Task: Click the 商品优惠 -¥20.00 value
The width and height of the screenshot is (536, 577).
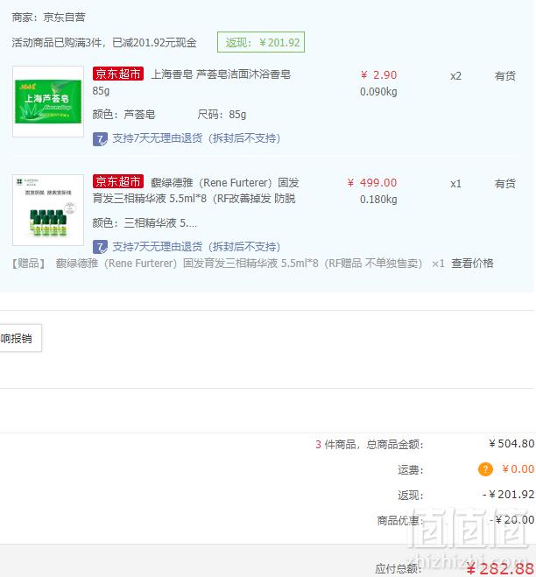Action: pos(512,519)
